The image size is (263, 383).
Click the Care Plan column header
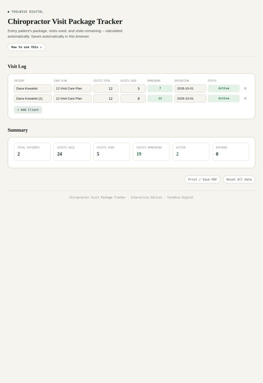tap(60, 80)
